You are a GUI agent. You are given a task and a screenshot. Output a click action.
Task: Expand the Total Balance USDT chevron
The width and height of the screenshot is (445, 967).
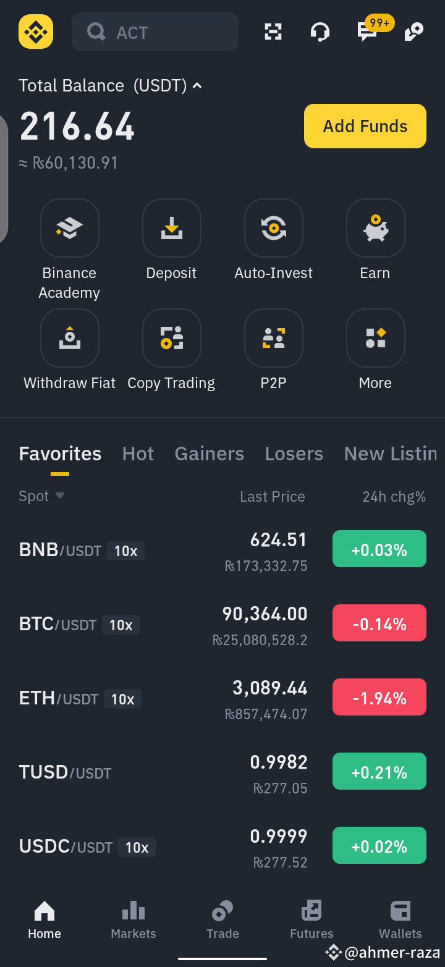tap(197, 85)
